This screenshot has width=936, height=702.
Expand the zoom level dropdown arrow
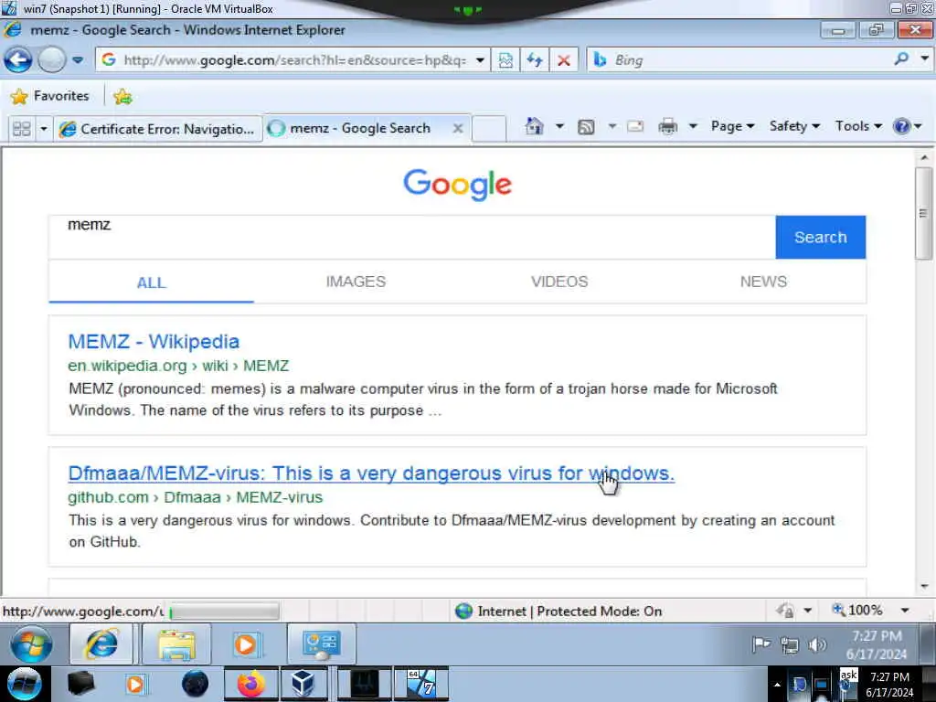(x=905, y=610)
